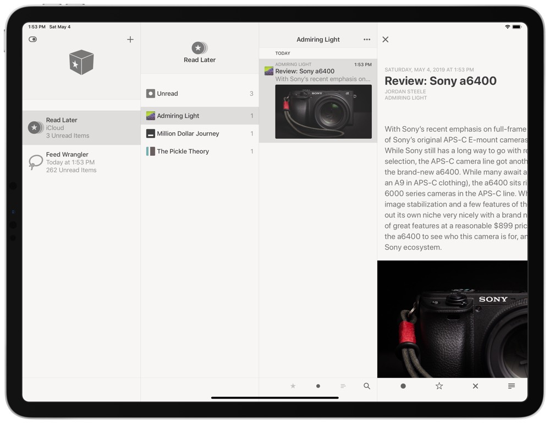
Task: Select The Pickle Theory feed
Action: click(x=200, y=151)
